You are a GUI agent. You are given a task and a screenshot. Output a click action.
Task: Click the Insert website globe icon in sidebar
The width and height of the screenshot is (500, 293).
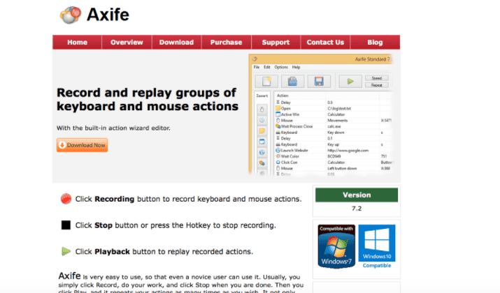coord(262,153)
